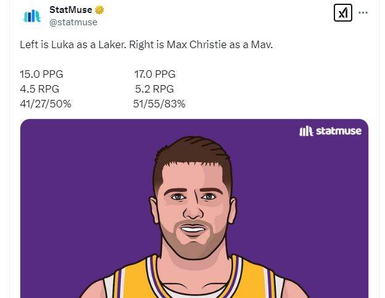This screenshot has width=385, height=298.
Task: Click the 51/55/83% shooting split
Action: pyautogui.click(x=159, y=104)
